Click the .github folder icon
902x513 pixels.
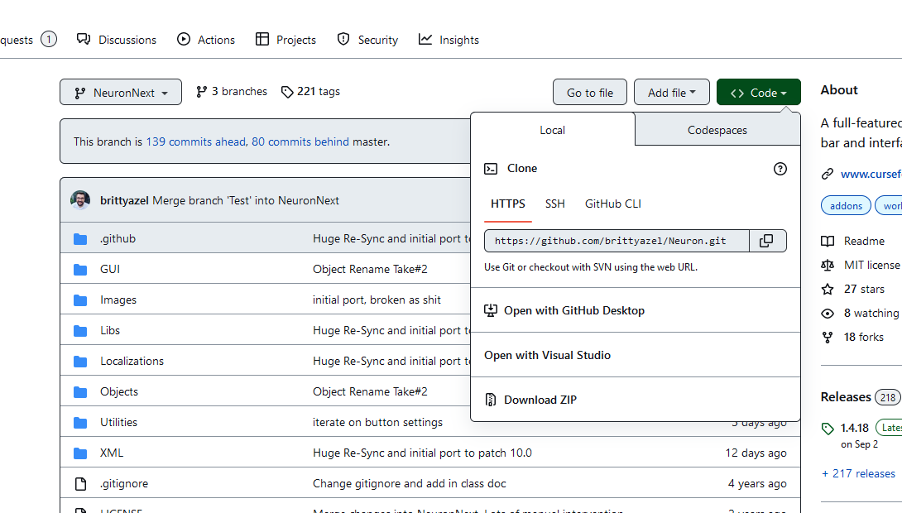[x=80, y=238]
